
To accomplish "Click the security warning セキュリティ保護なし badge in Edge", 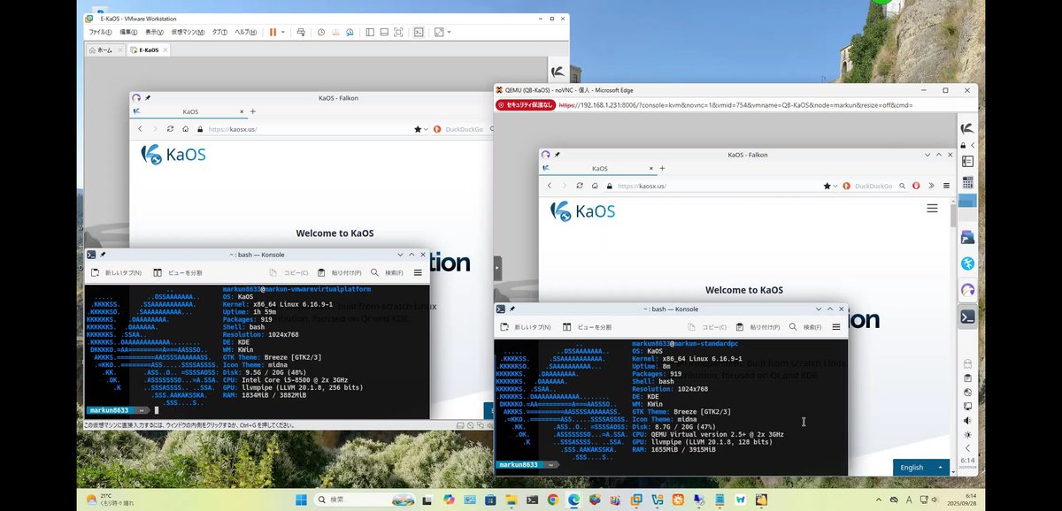I will tap(526, 105).
